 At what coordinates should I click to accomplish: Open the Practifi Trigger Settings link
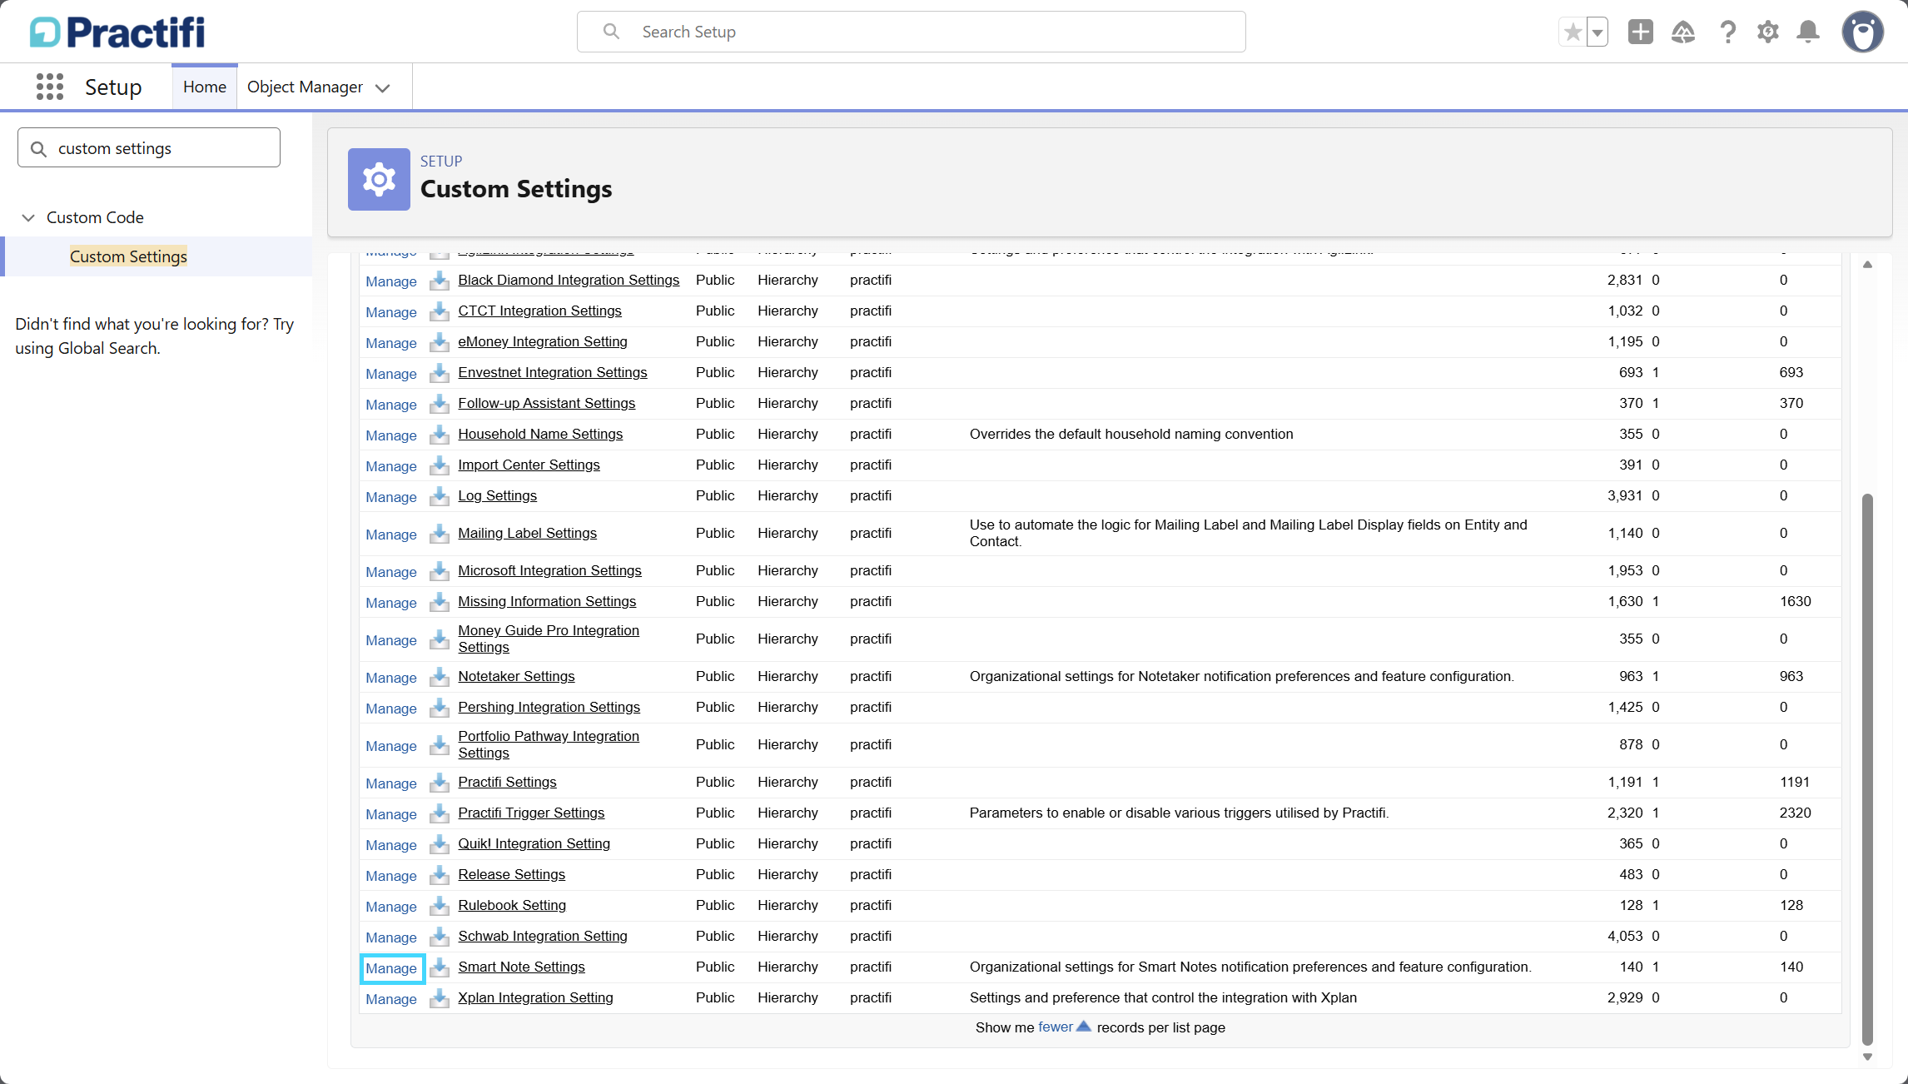coord(531,813)
